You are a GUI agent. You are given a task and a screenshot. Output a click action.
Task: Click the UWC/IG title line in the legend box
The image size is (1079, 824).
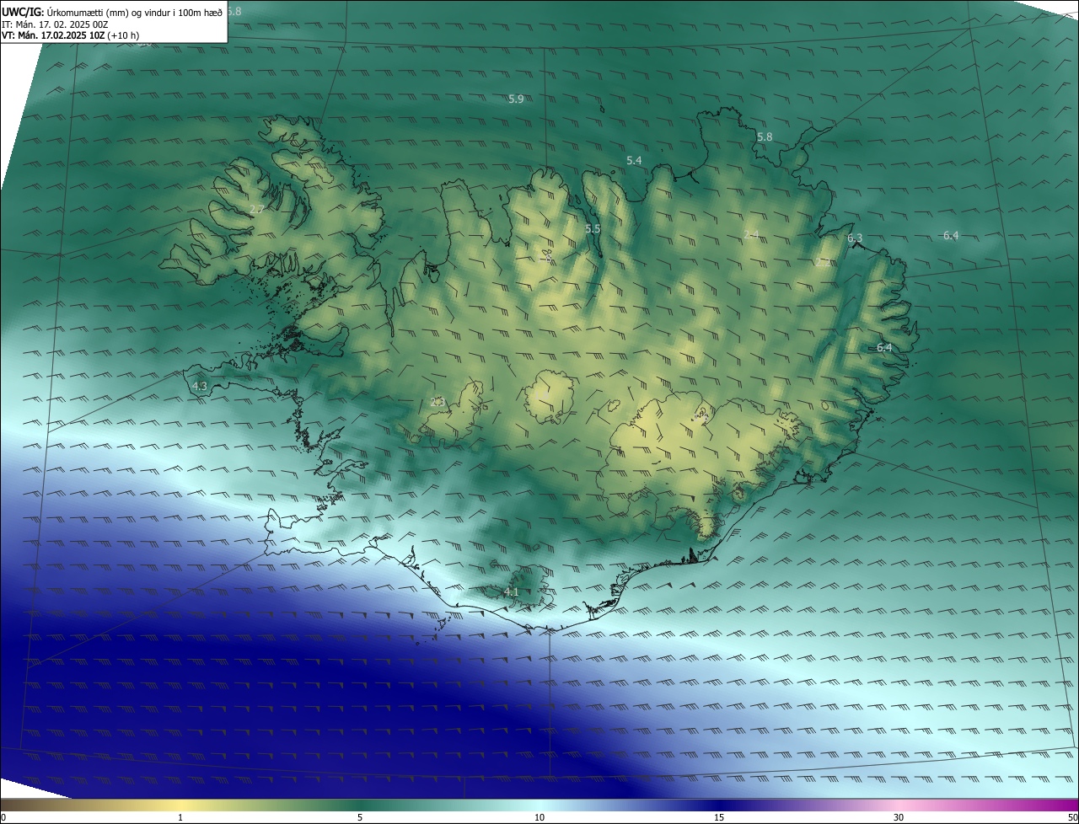coord(112,11)
